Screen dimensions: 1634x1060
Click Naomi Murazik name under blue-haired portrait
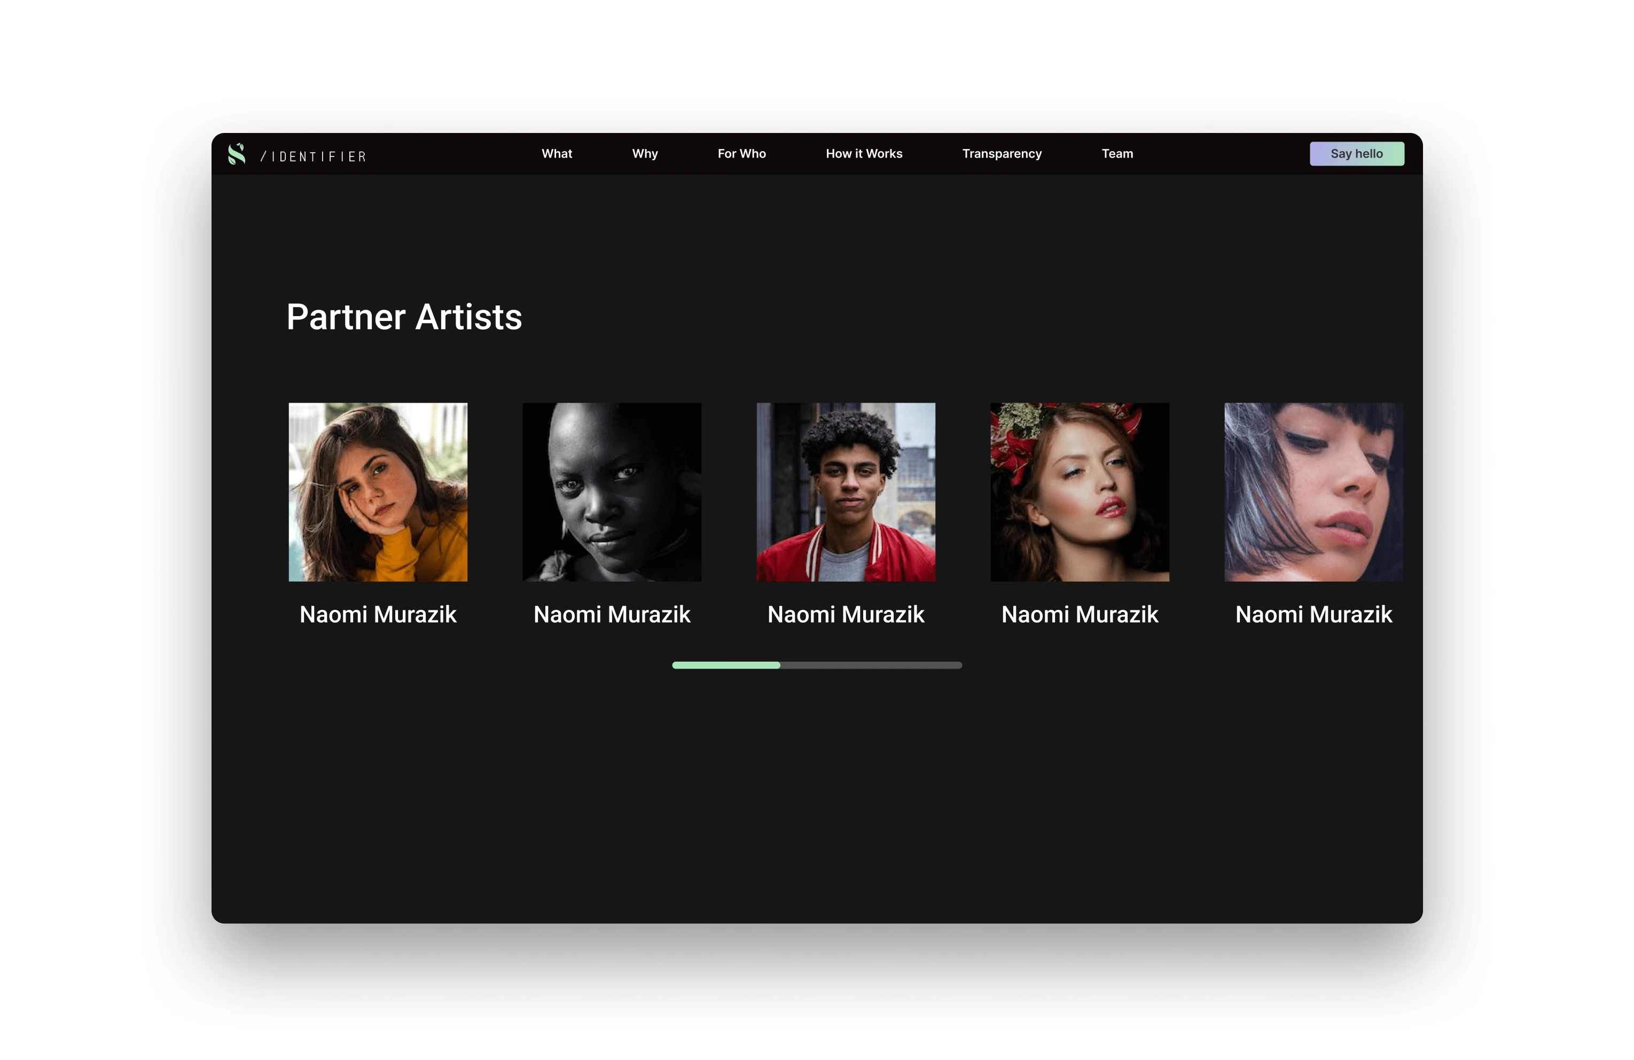[x=1314, y=615]
